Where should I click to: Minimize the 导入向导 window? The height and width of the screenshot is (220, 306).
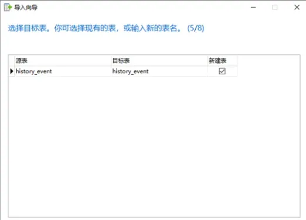pos(253,8)
